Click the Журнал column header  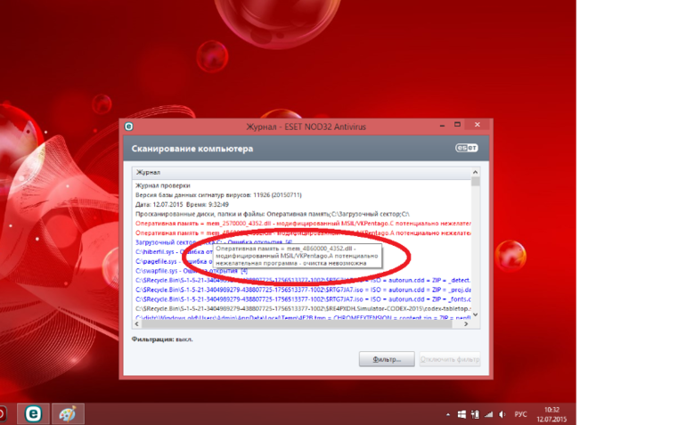pyautogui.click(x=148, y=172)
